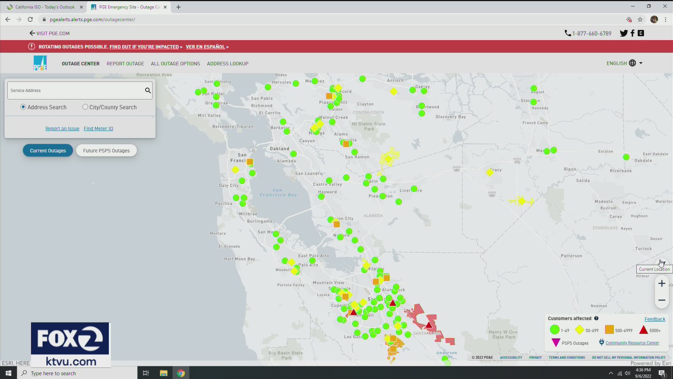Click the search magnifier in address box
Viewport: 673px width, 379px height.
[x=148, y=91]
